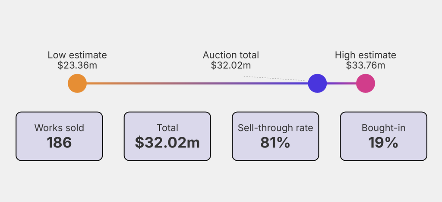Click the gradient line between low estimate and auction total
Viewport: 442px width, 202px height.
pos(194,83)
